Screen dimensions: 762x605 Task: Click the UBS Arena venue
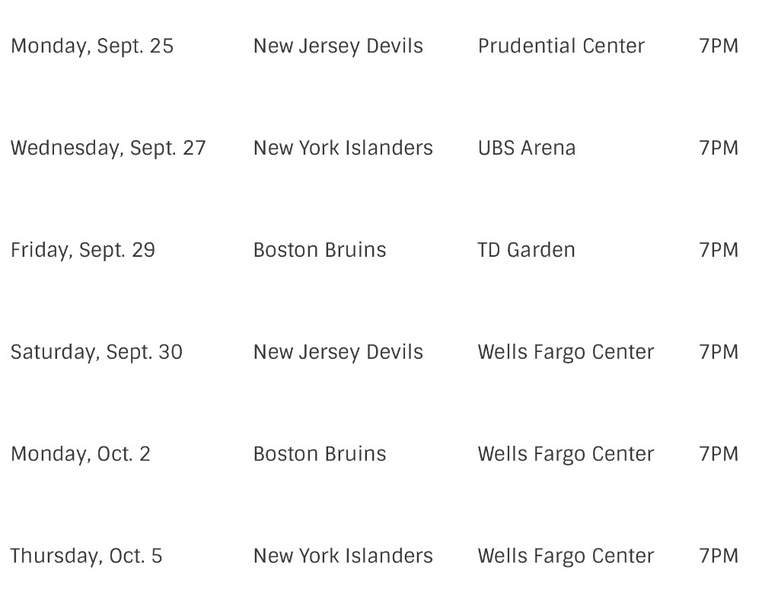tap(527, 148)
